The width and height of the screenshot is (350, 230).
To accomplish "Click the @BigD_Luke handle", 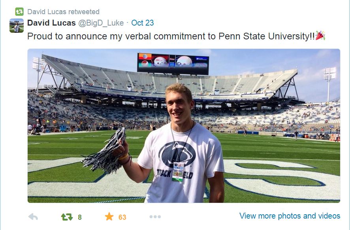I will coord(101,23).
